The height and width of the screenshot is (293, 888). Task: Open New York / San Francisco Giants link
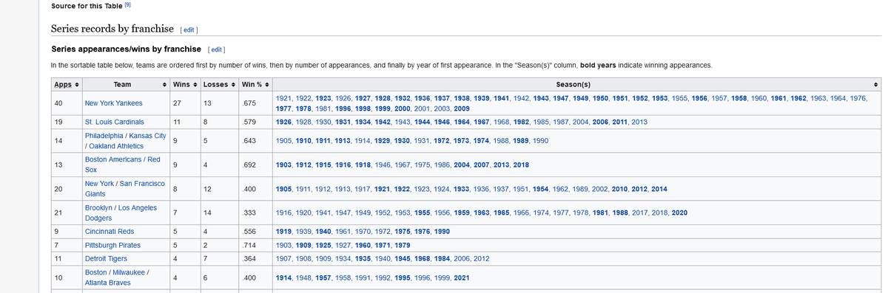(124, 188)
